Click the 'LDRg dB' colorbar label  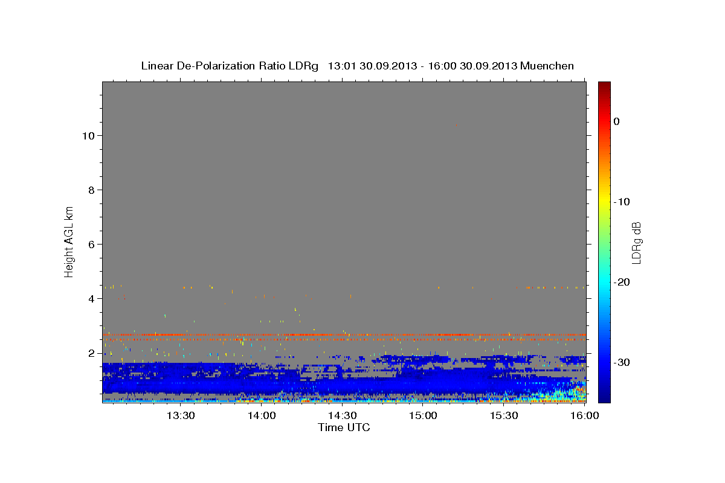(636, 243)
